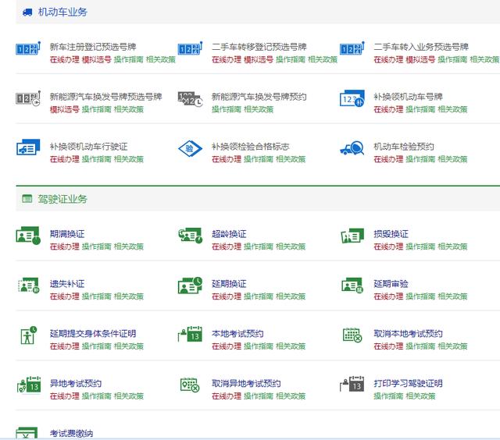This screenshot has height=440, width=500.
Task: Click the 补换领机动车行驶证 card icon
Action: pyautogui.click(x=28, y=147)
